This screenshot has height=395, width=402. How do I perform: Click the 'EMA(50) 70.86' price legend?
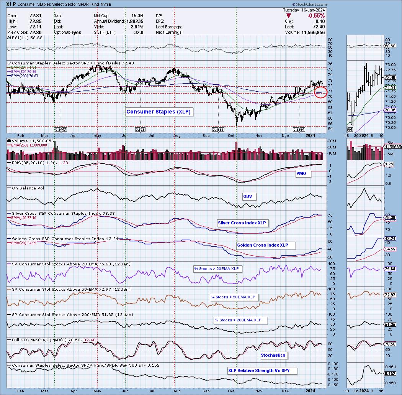[x=22, y=71]
